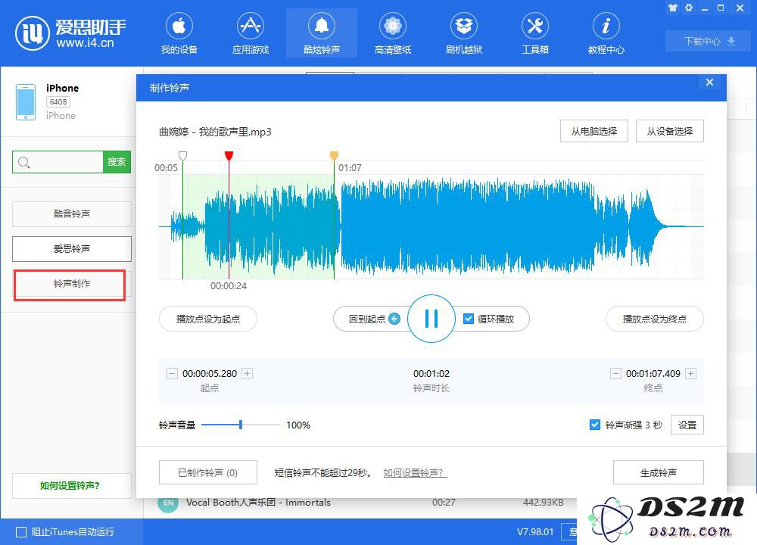Image resolution: width=757 pixels, height=545 pixels.
Task: Click search magnifier input field
Action: (x=58, y=162)
